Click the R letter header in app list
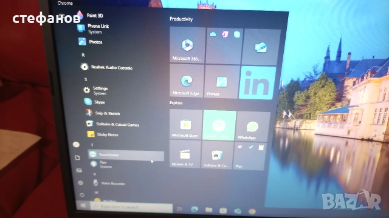The image size is (389, 218). coord(83,55)
